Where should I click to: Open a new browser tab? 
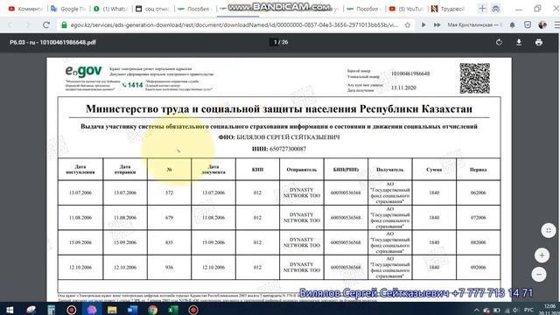point(482,9)
